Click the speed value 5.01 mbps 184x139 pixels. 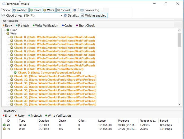166,129
